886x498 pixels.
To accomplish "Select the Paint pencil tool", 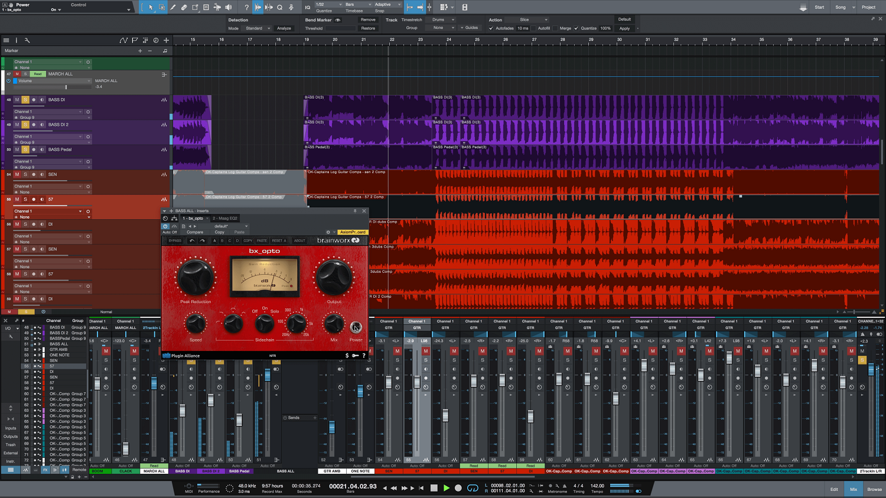I will tap(173, 7).
